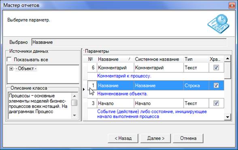Viewport: 238px width, 150px height.
Task: Click the class description scroll down arrow
Action: (x=74, y=115)
